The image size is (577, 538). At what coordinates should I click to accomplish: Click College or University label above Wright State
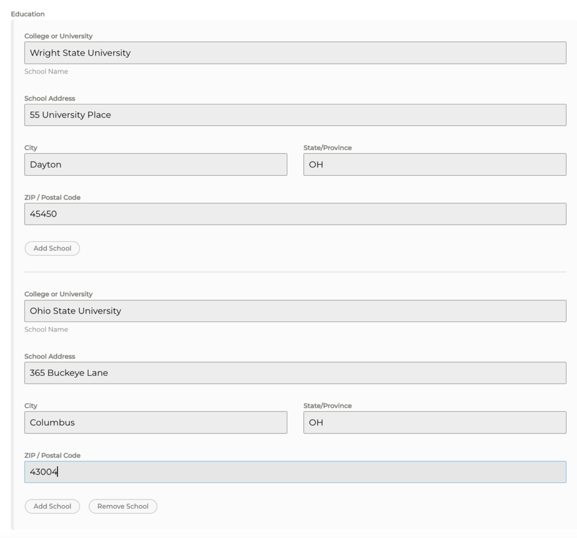pyautogui.click(x=58, y=36)
